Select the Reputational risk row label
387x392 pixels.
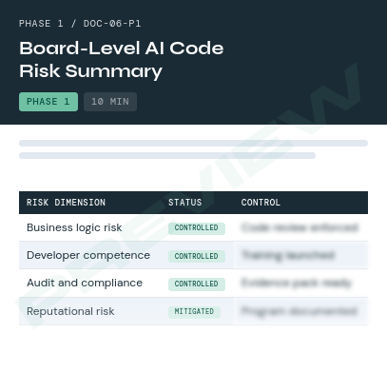click(70, 311)
